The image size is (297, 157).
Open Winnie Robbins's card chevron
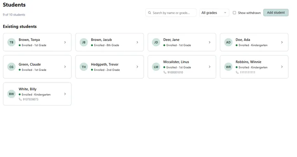(282, 67)
